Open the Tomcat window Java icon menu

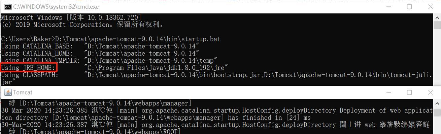coord(8,92)
